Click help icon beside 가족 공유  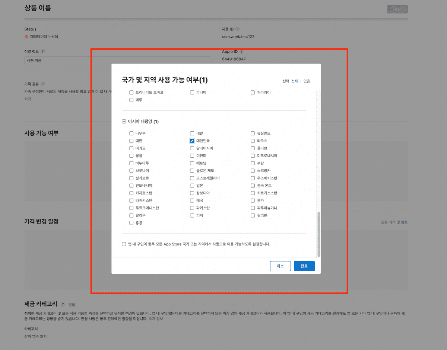click(x=42, y=84)
